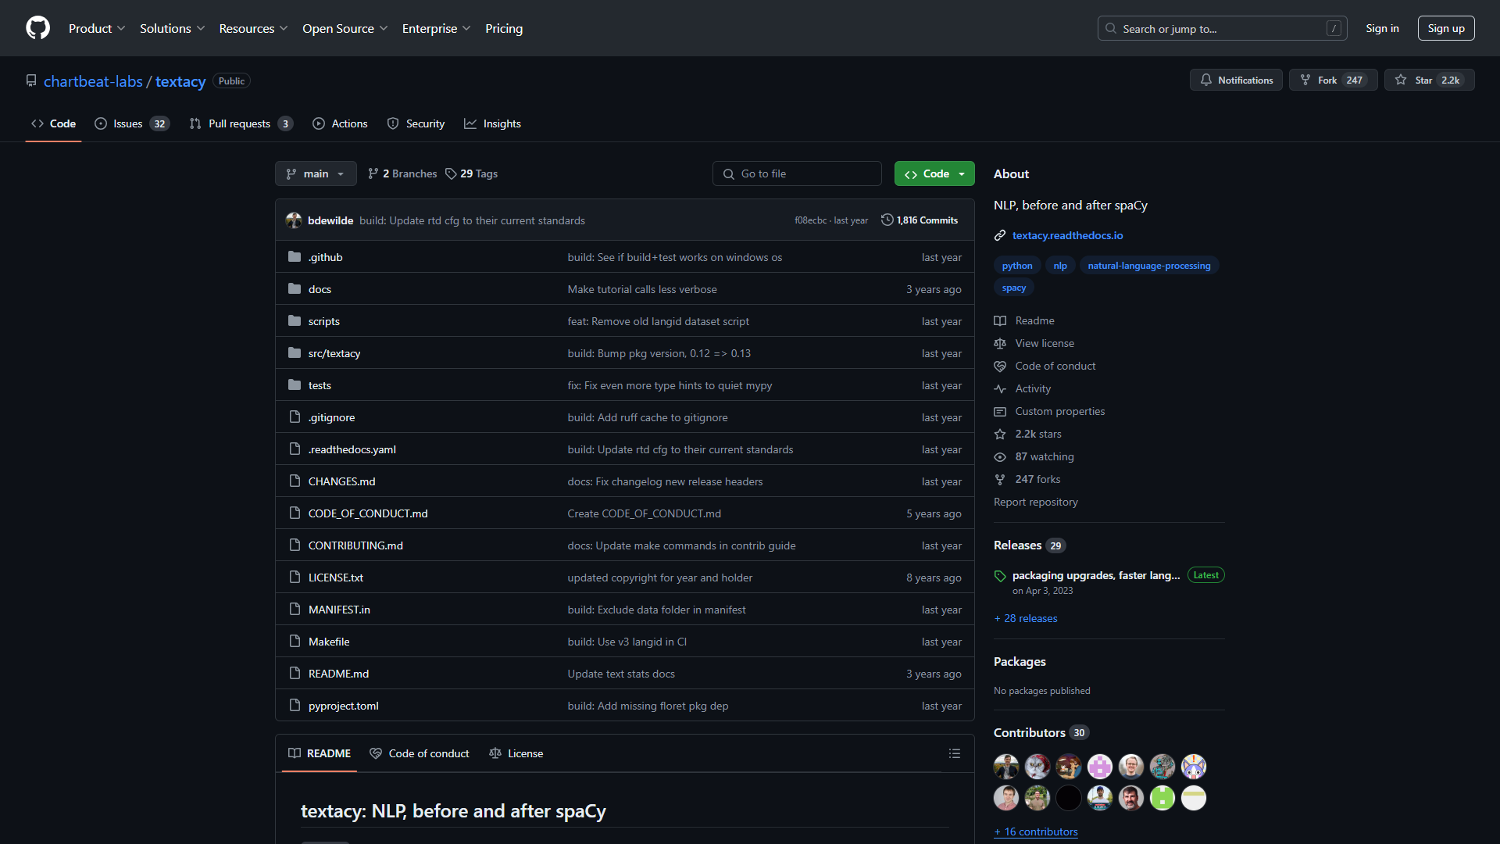Expand the green Code dropdown
The height and width of the screenshot is (844, 1500).
click(934, 173)
